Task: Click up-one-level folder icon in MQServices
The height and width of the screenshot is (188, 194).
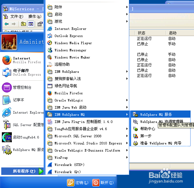Action: tap(23, 24)
